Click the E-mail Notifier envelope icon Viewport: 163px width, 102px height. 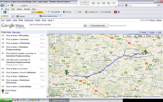[101, 12]
